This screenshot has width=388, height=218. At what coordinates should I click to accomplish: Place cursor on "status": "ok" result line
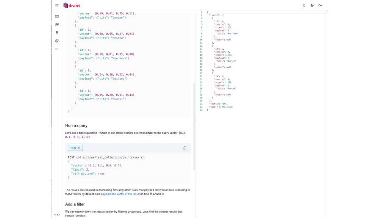click(216, 104)
